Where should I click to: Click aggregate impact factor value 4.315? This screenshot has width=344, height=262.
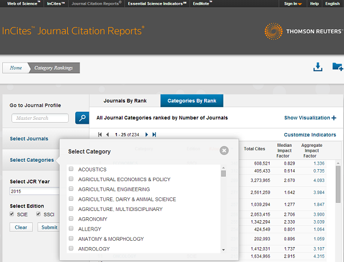pos(319,256)
